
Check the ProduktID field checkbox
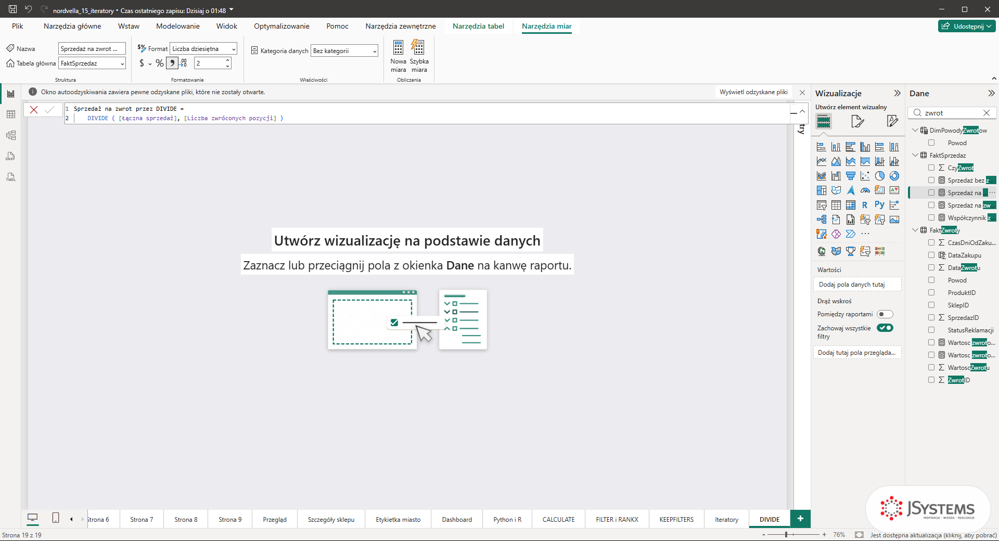coord(931,292)
